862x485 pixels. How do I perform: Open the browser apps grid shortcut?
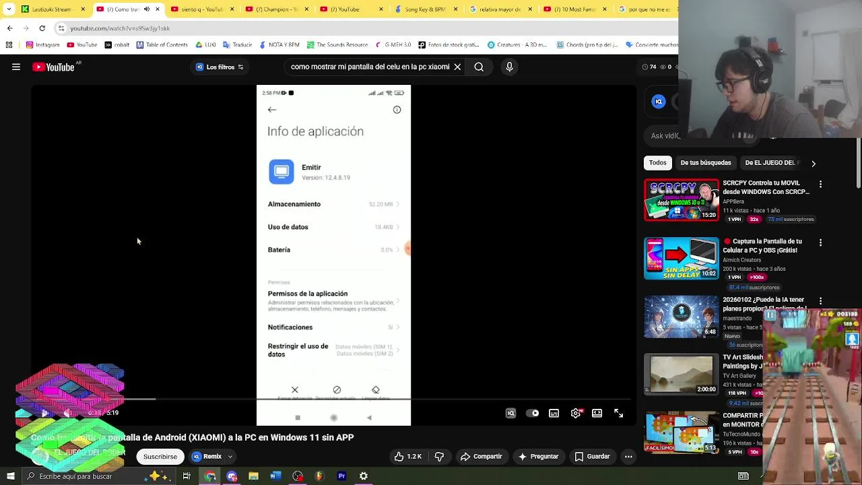tap(9, 45)
